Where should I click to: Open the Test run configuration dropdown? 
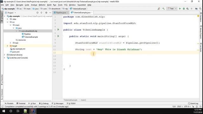click(x=172, y=9)
